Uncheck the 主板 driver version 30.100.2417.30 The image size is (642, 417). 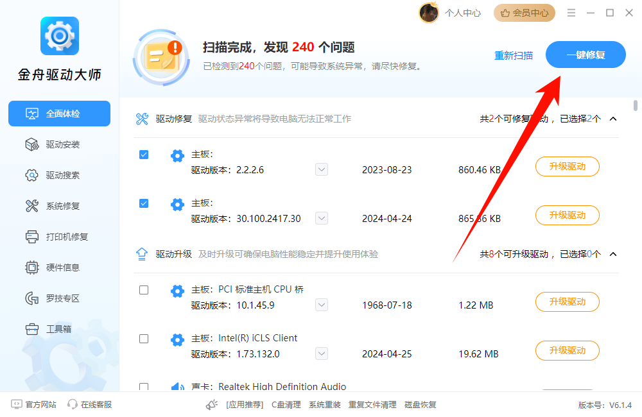pos(144,203)
